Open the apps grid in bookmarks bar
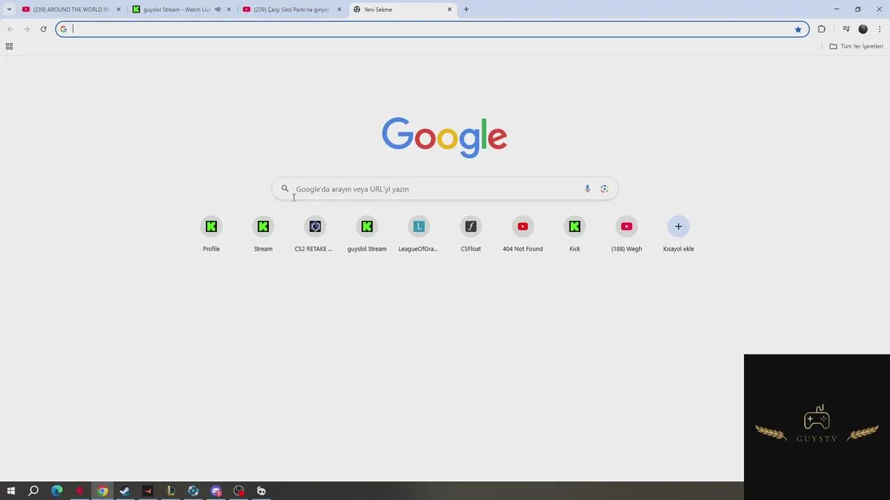 pos(9,47)
